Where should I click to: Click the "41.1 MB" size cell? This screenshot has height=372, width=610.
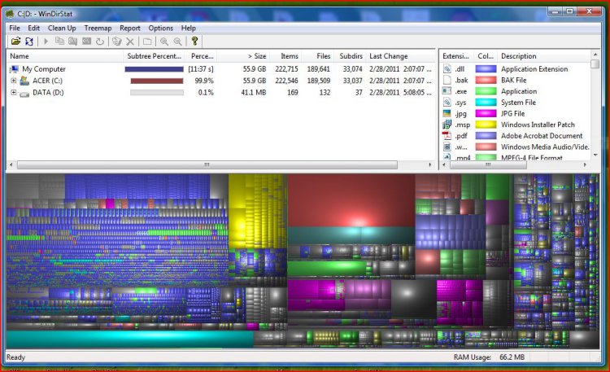click(253, 93)
